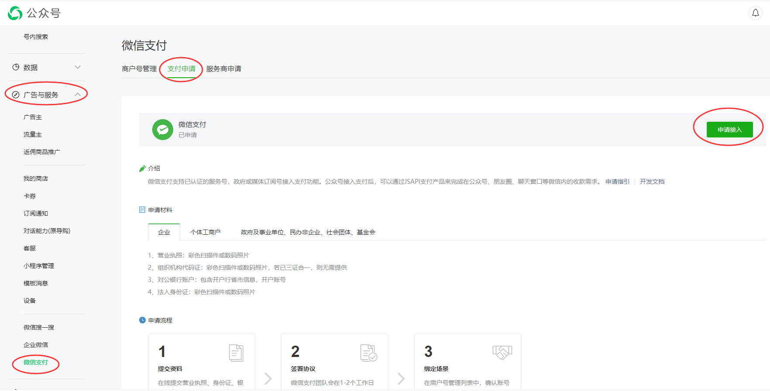Select the 企业 materials tab
The height and width of the screenshot is (391, 770).
(164, 232)
